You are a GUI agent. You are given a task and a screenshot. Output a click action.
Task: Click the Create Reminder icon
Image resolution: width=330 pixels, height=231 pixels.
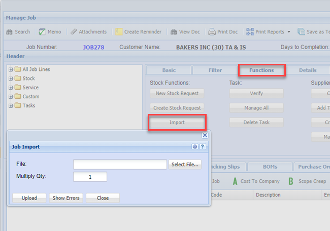[119, 31]
